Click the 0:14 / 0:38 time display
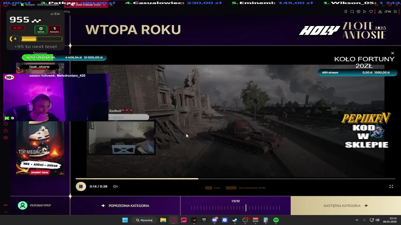Viewport: 401px width, 225px height. [98, 186]
